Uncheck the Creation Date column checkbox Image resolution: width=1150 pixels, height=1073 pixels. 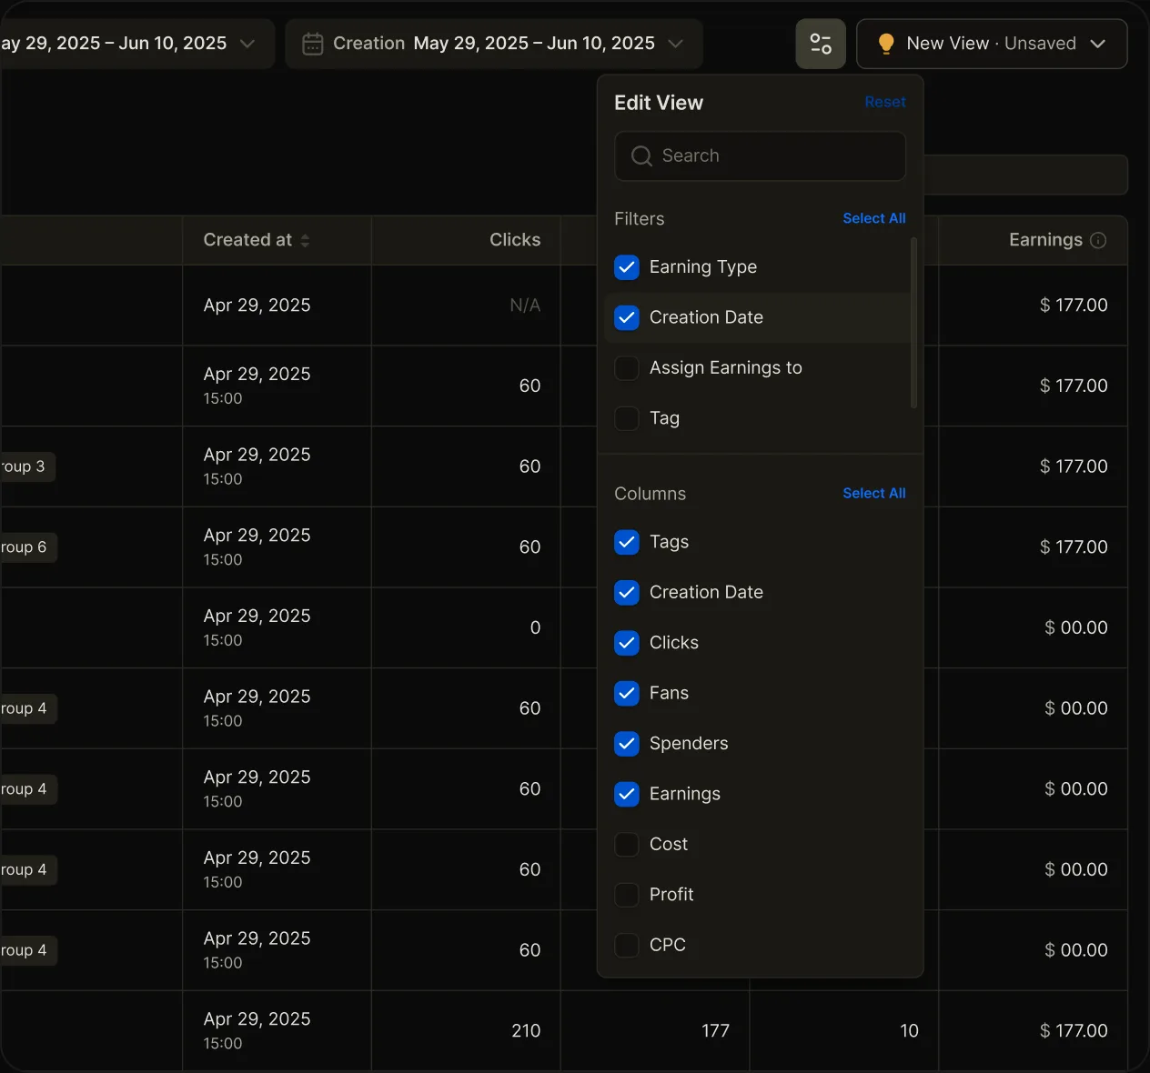(x=627, y=593)
